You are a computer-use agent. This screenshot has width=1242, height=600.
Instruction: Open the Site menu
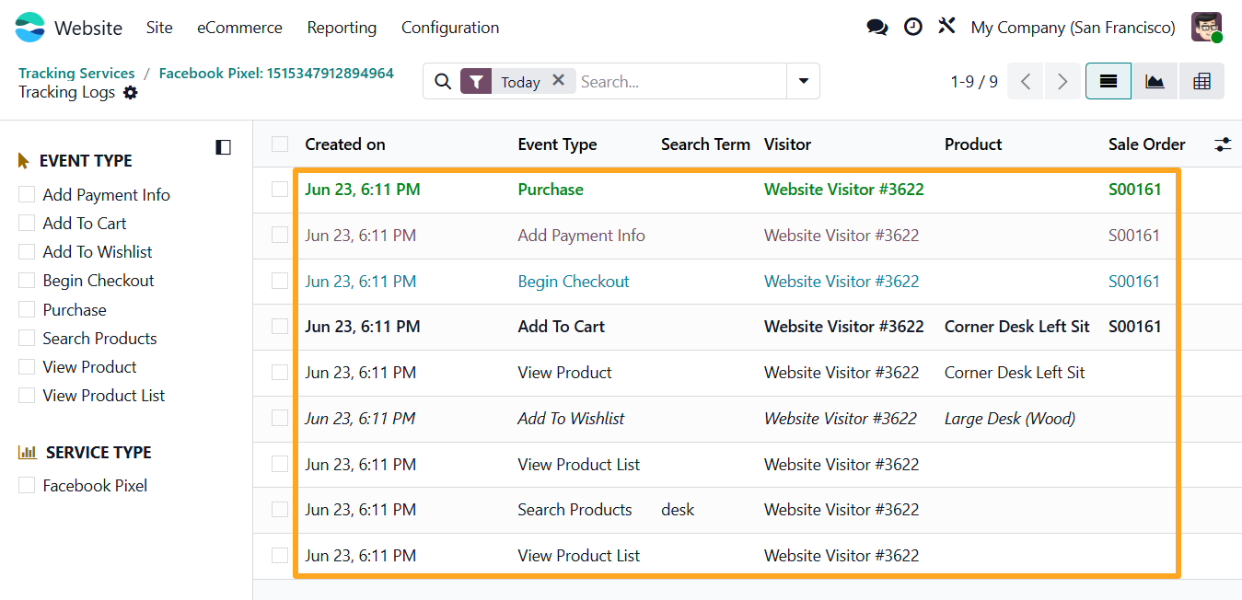[159, 28]
